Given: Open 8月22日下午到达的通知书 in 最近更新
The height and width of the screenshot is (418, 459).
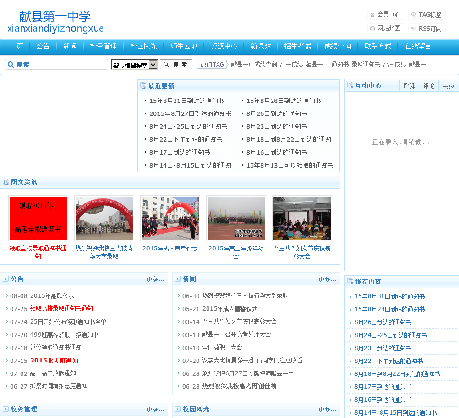Looking at the screenshot, I should coord(186,139).
